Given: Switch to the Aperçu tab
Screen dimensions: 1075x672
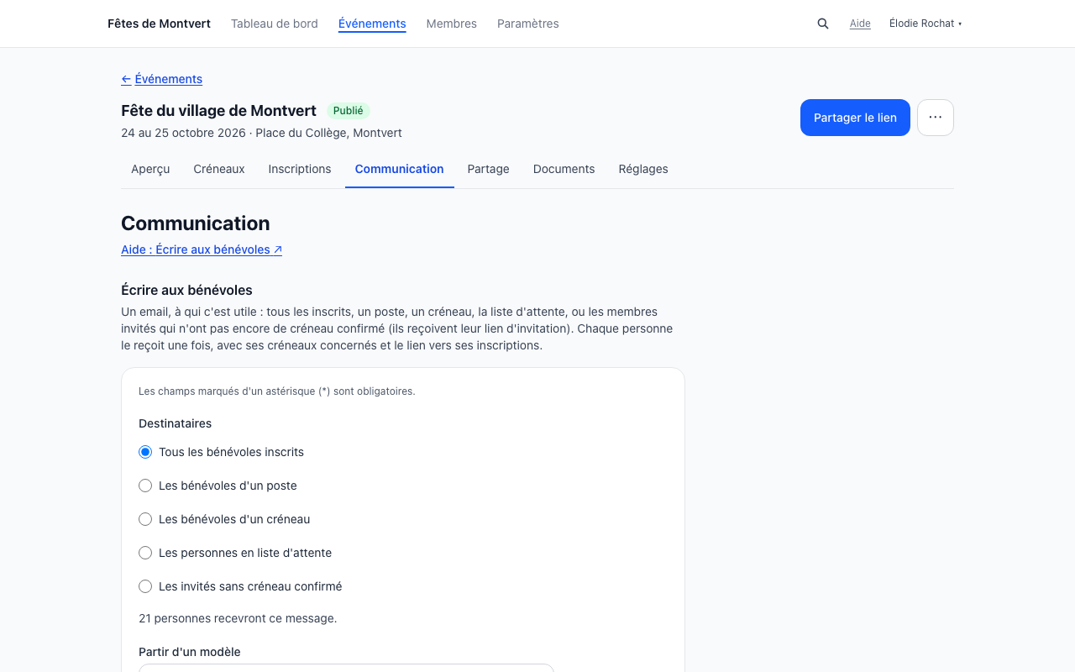Looking at the screenshot, I should (150, 169).
